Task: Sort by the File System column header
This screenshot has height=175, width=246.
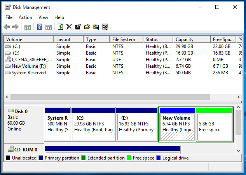Action: pyautogui.click(x=127, y=39)
